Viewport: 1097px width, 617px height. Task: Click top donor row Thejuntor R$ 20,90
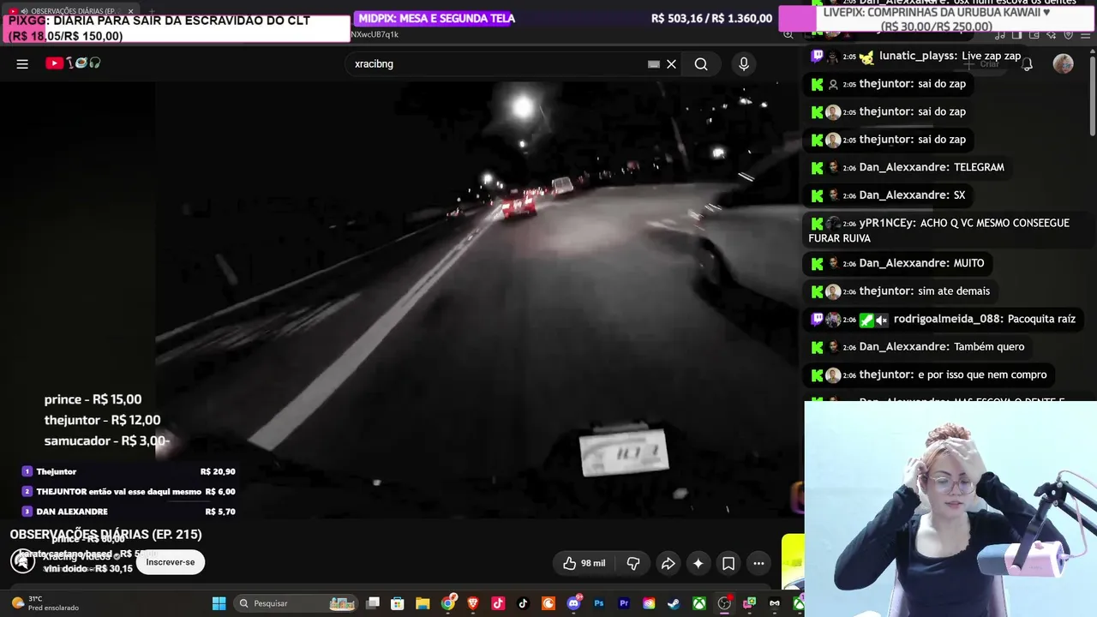coord(129,471)
